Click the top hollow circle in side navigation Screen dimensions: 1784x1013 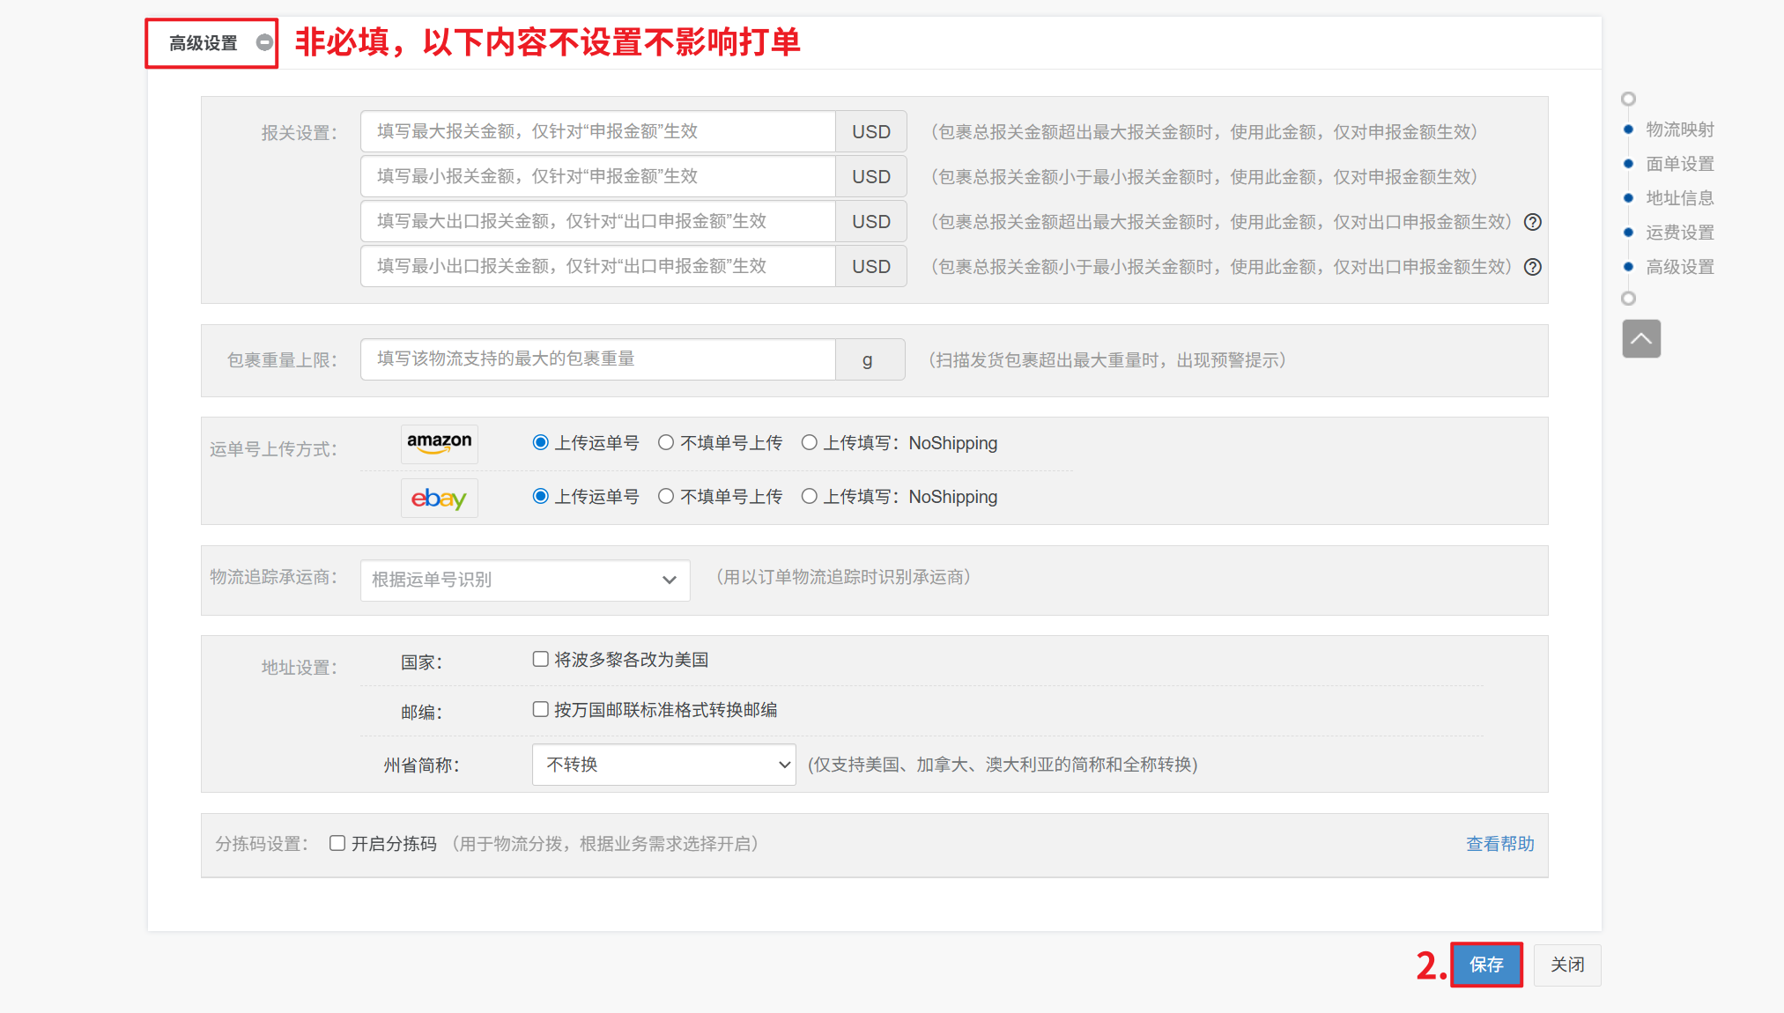(1628, 99)
